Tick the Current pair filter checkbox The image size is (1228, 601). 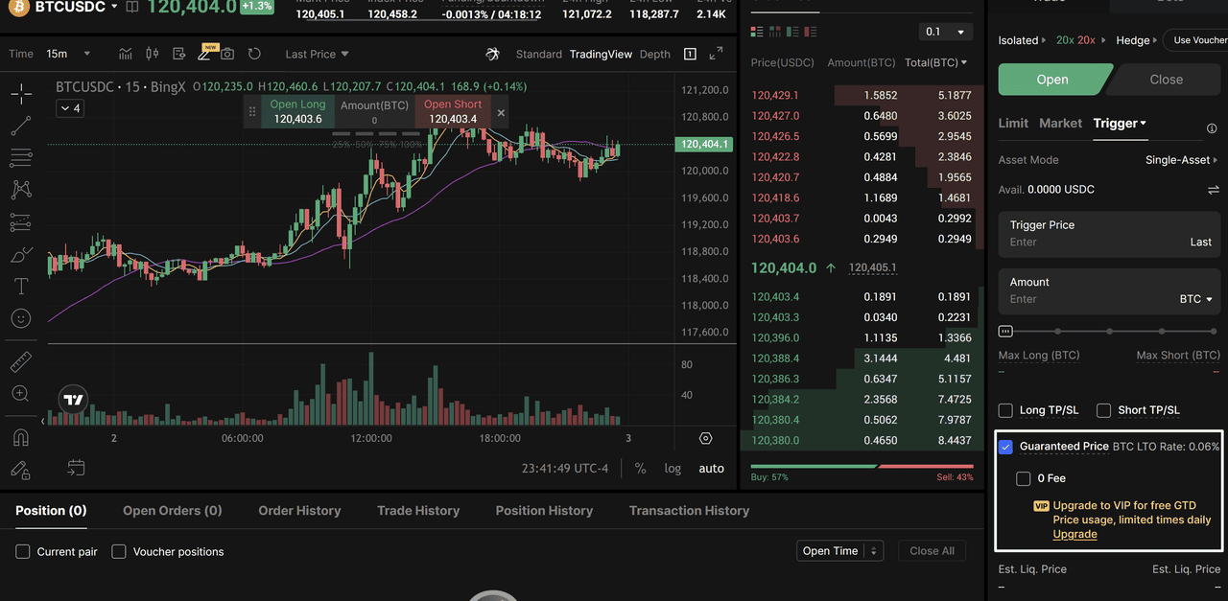[x=23, y=552]
